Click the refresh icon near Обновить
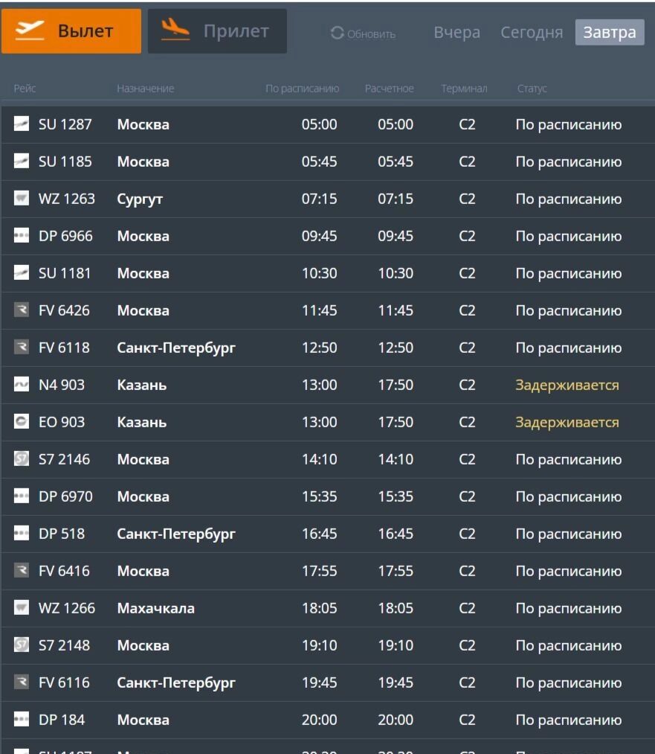 338,33
